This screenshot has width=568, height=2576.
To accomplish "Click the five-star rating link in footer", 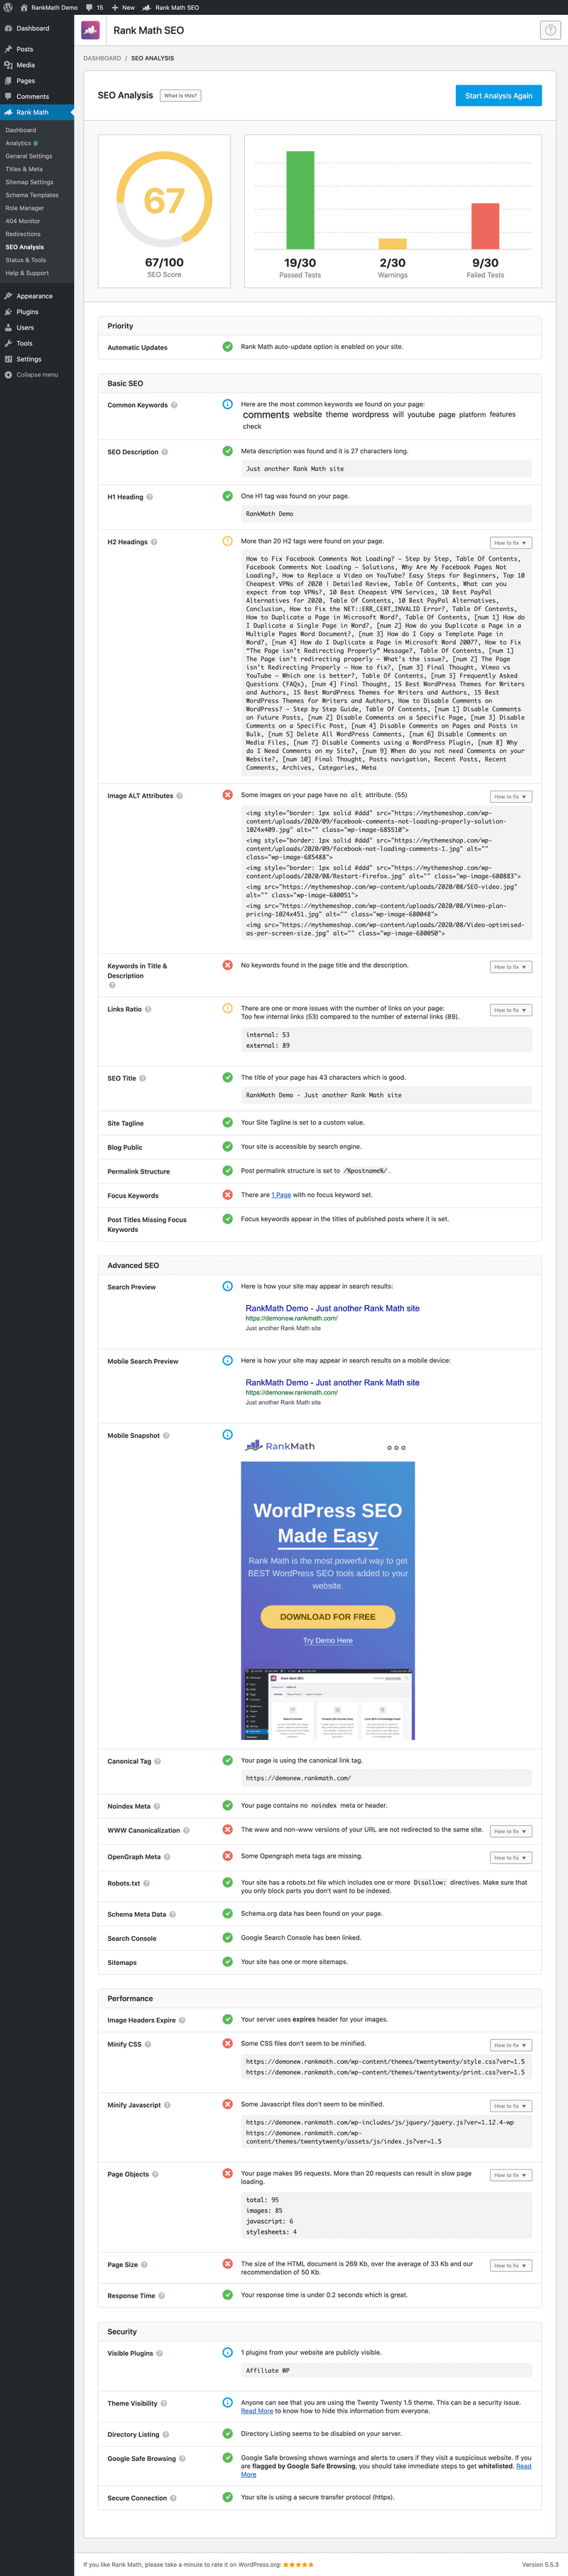I will (x=299, y=2565).
